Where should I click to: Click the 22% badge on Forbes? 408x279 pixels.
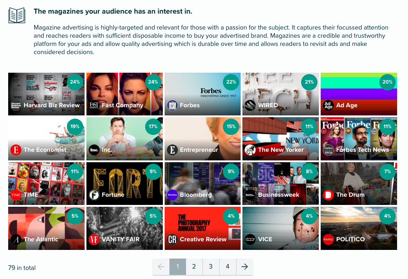pyautogui.click(x=231, y=82)
